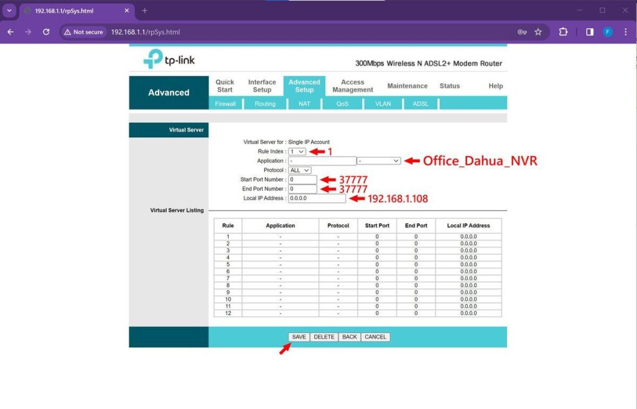The width and height of the screenshot is (637, 409).
Task: Click the DELETE button
Action: 323,337
